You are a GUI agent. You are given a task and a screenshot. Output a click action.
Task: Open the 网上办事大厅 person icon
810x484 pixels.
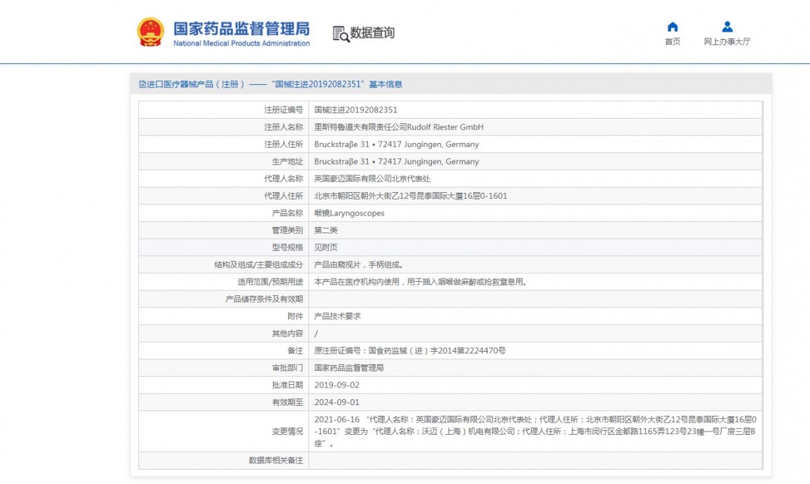[x=727, y=27]
